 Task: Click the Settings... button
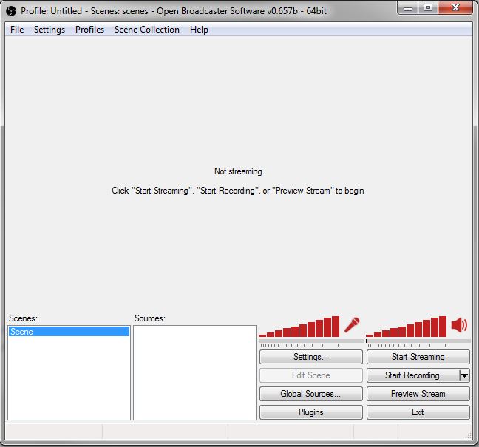click(310, 357)
